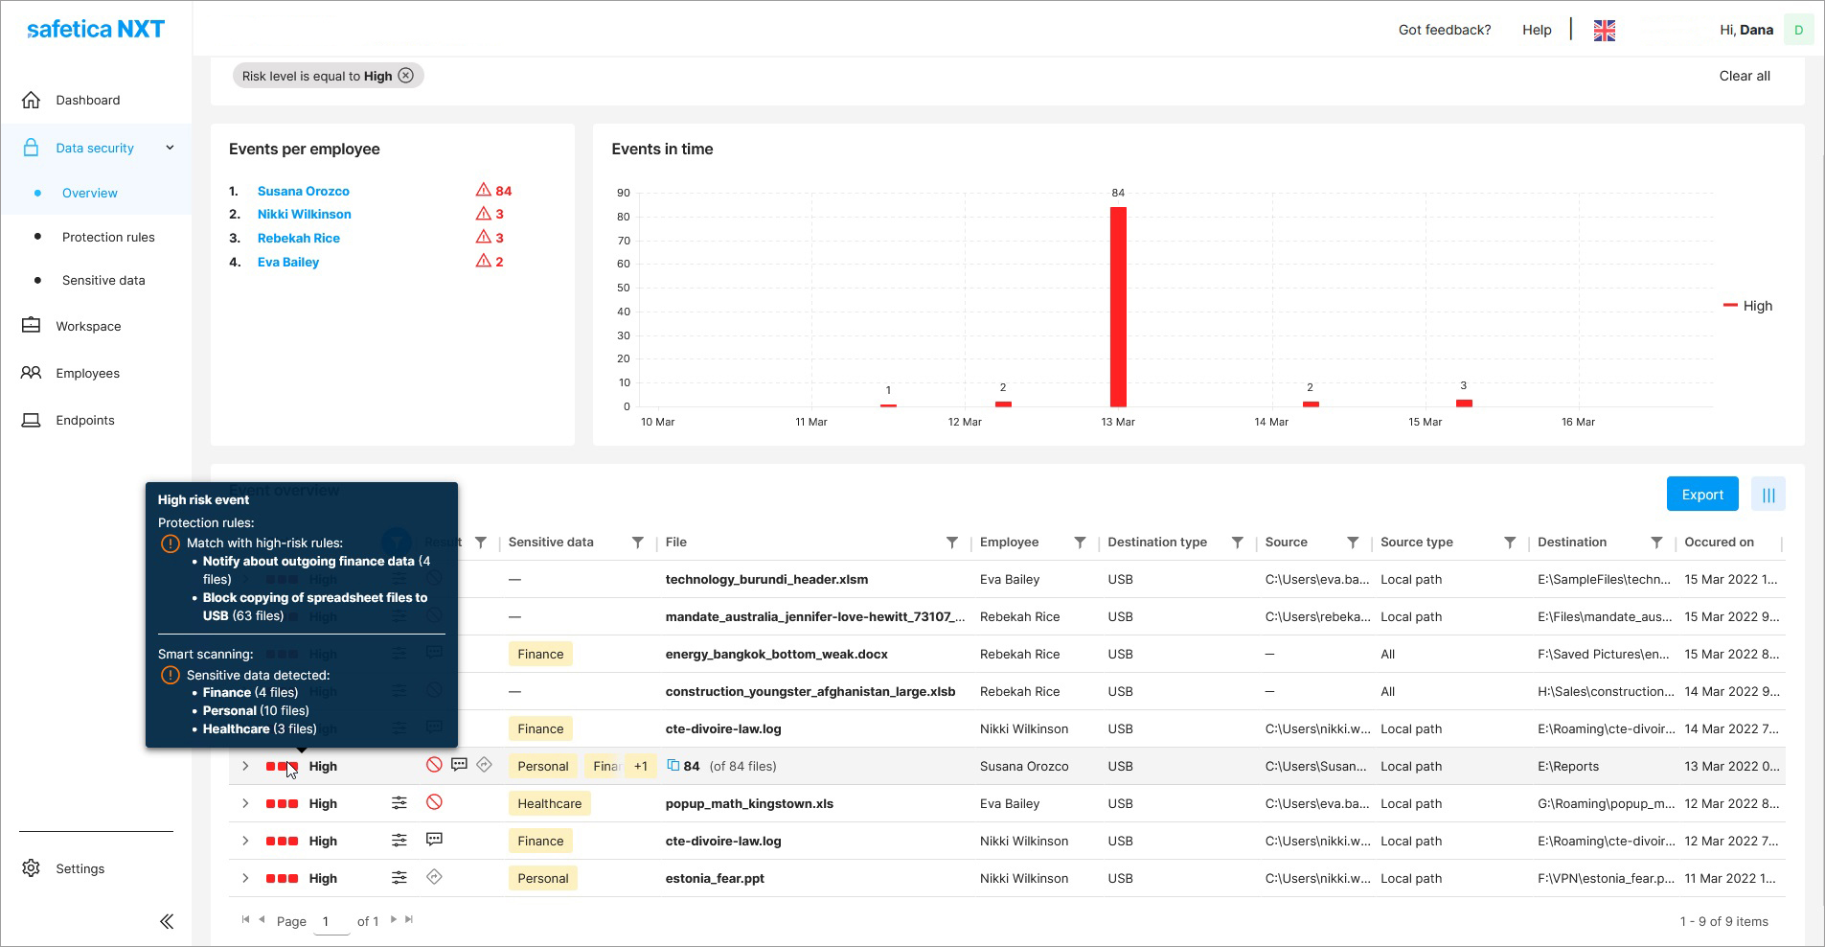Click filter icon on Destination column
This screenshot has height=947, width=1825.
(x=1656, y=543)
